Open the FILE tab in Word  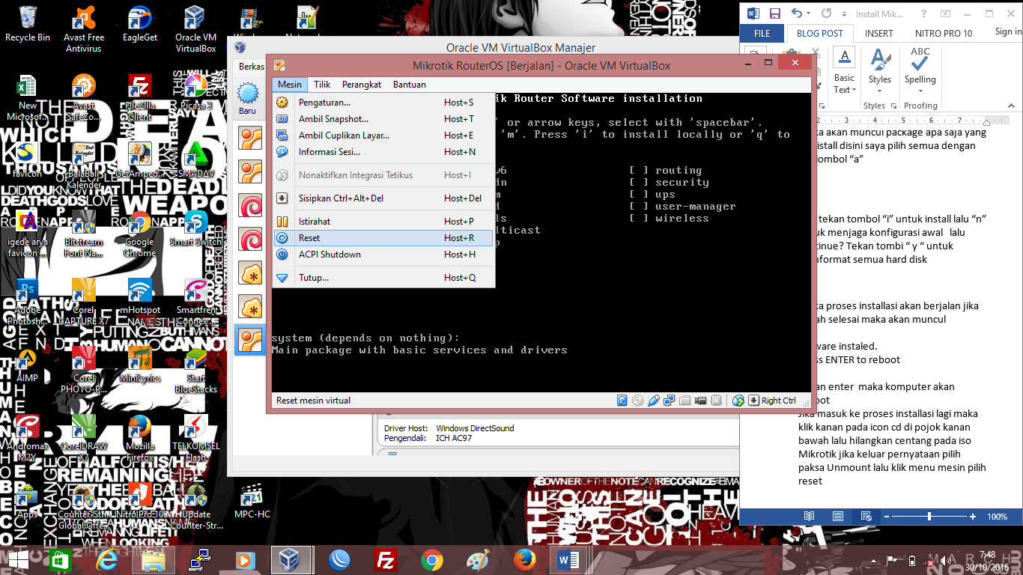pos(762,34)
